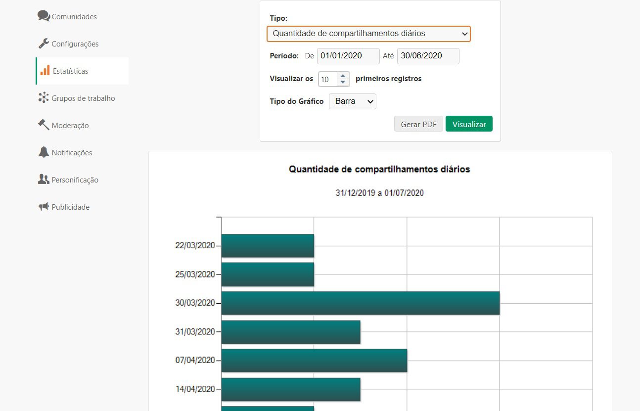Viewport: 640px width, 411px height.
Task: Click the Notificações bell icon
Action: tap(43, 152)
